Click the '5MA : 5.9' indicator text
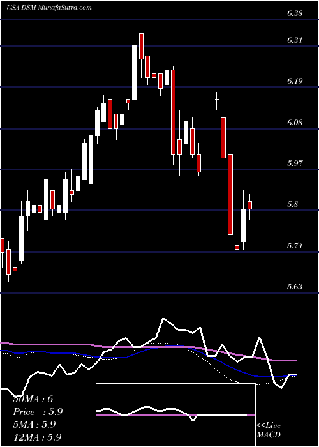The image size is (319, 447). click(34, 425)
